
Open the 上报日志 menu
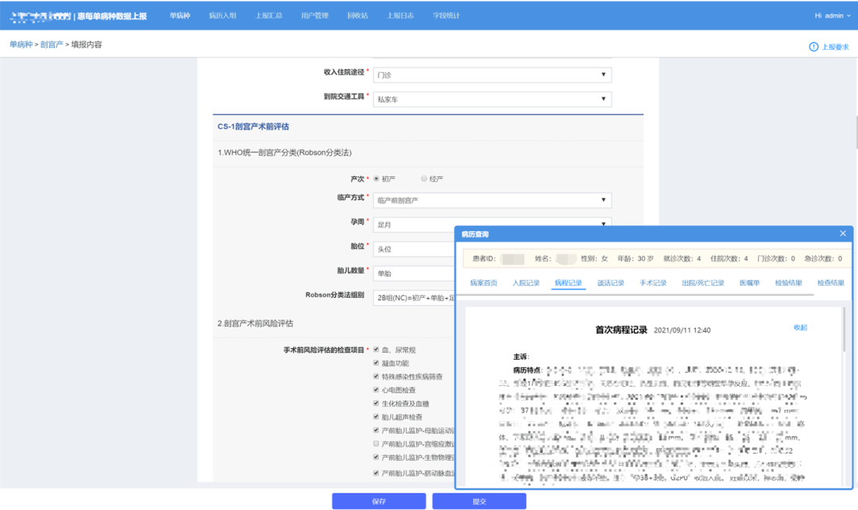[400, 16]
